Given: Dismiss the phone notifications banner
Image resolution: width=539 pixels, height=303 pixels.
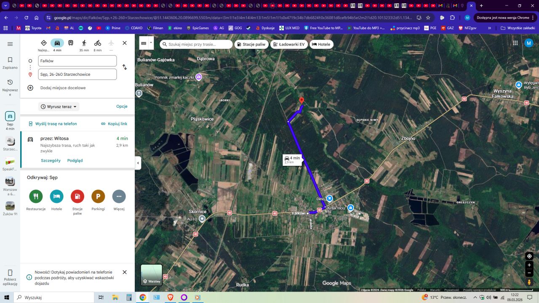Looking at the screenshot, I should point(125,272).
